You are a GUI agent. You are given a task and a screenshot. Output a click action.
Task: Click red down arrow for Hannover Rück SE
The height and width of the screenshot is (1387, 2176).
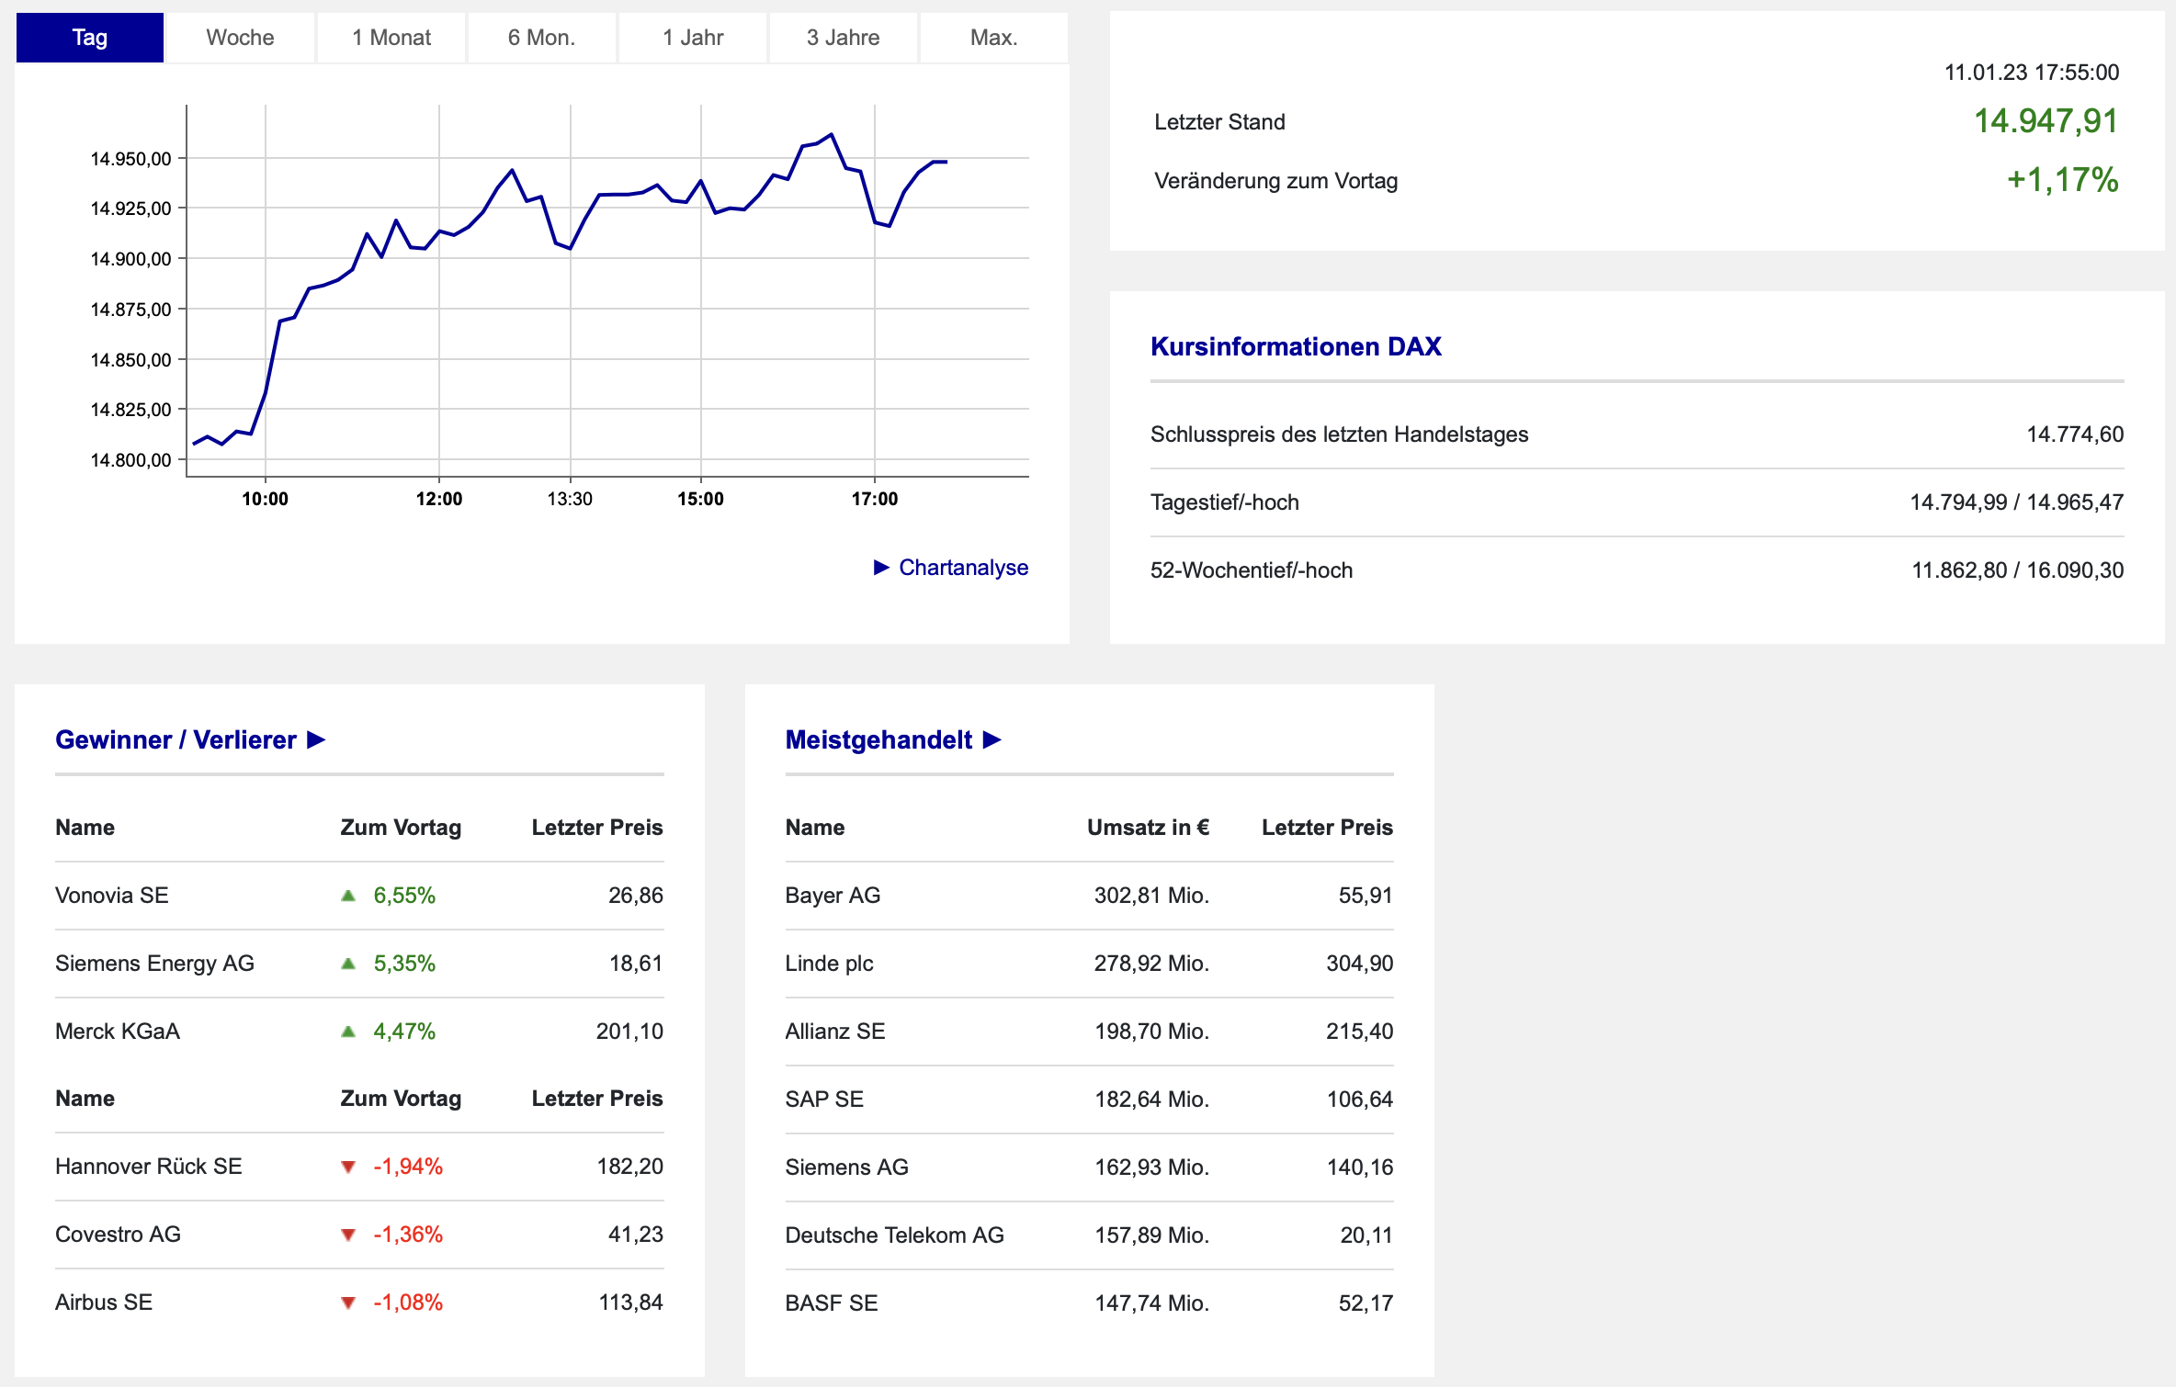pyautogui.click(x=348, y=1167)
